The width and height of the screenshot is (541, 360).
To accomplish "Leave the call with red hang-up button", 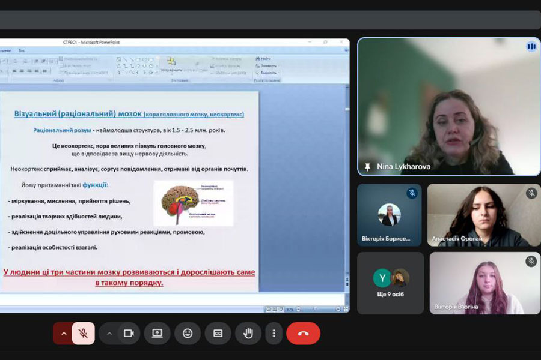I will pyautogui.click(x=304, y=333).
